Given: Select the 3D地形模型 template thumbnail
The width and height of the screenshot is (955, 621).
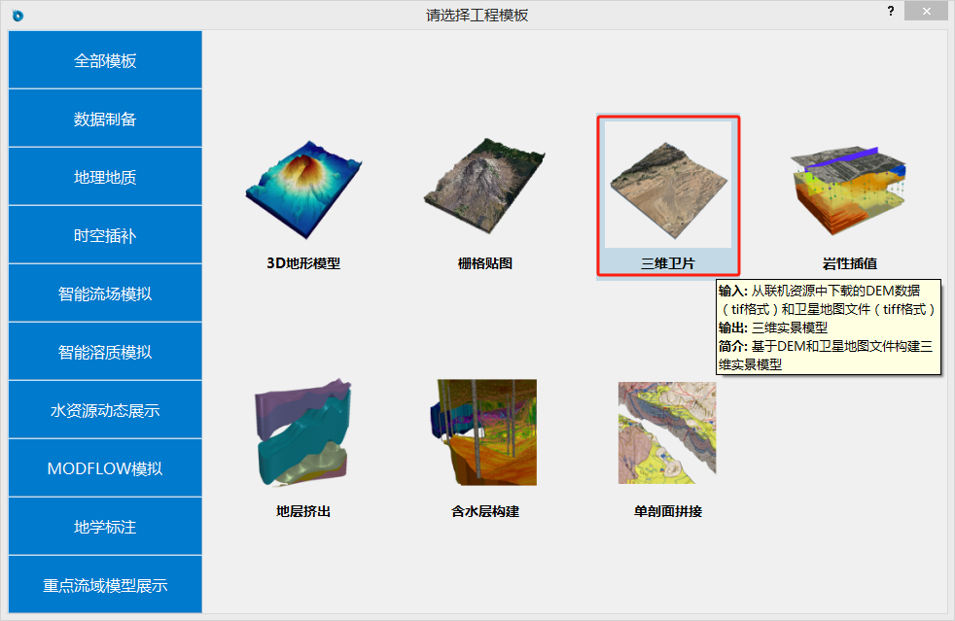Looking at the screenshot, I should pyautogui.click(x=303, y=190).
